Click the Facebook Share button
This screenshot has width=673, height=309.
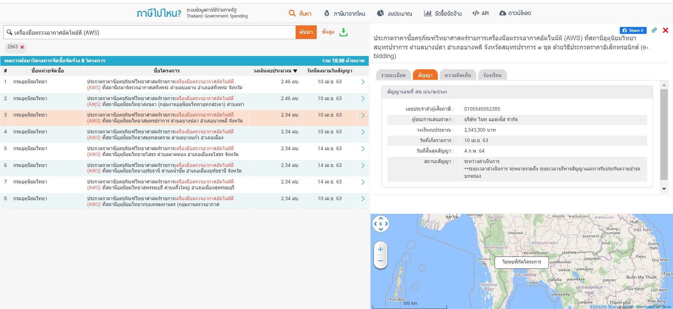click(x=633, y=30)
